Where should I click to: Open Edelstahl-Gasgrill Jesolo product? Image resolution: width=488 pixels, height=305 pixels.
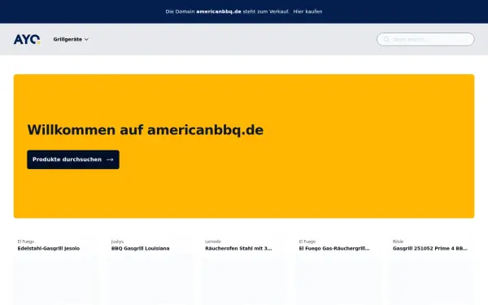pos(49,248)
